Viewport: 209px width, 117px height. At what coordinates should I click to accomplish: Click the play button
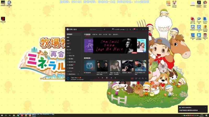click(x=107, y=78)
